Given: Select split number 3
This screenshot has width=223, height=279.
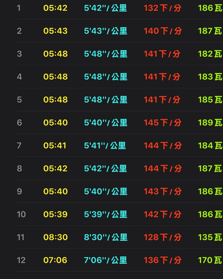Looking at the screenshot, I should click(x=20, y=54).
